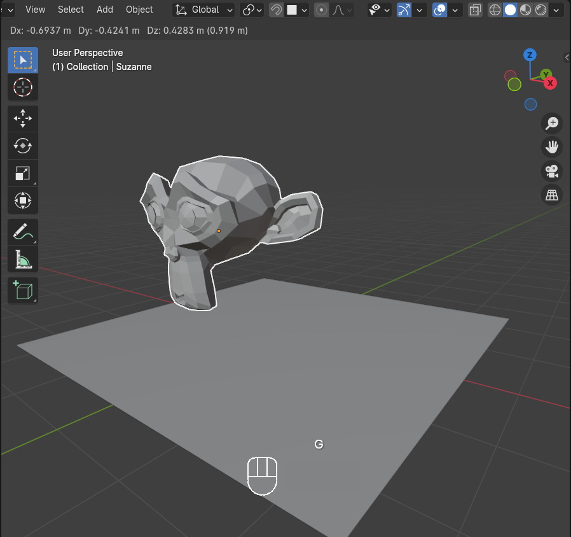Open the Object menu
The image size is (571, 537).
[x=139, y=10]
